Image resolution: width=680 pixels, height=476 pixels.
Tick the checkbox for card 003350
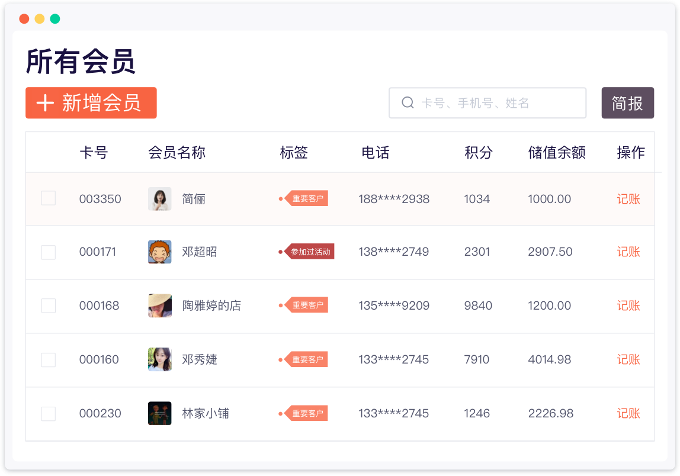click(x=48, y=198)
